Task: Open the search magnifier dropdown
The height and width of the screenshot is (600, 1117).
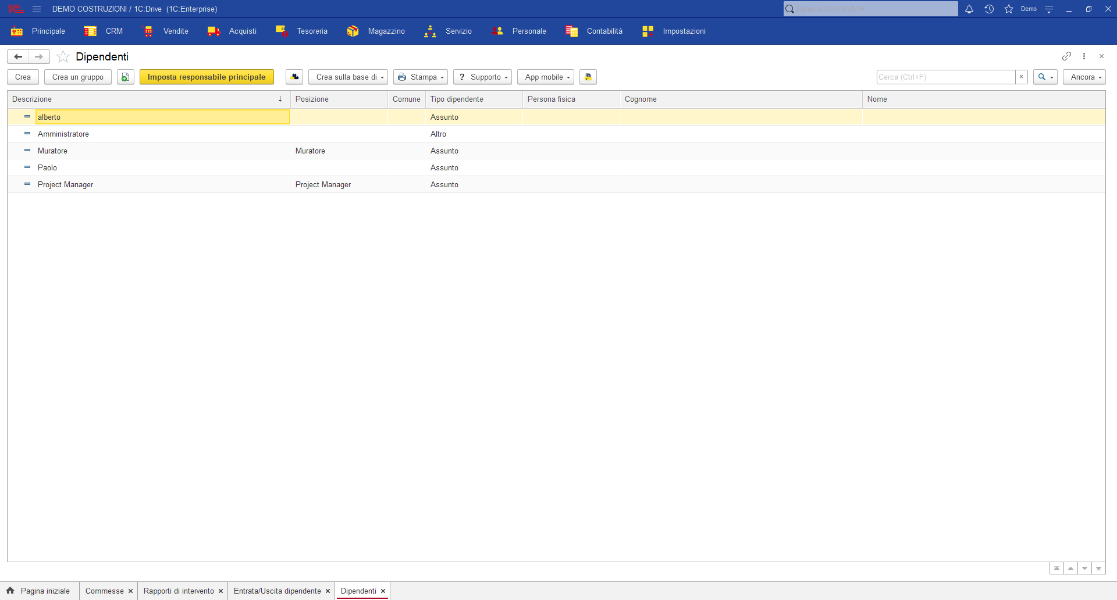Action: (1045, 77)
